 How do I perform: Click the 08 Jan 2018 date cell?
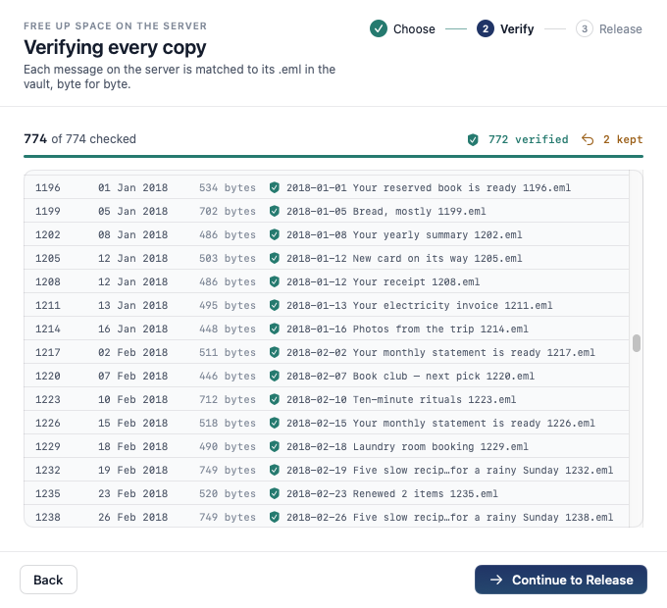pyautogui.click(x=132, y=234)
